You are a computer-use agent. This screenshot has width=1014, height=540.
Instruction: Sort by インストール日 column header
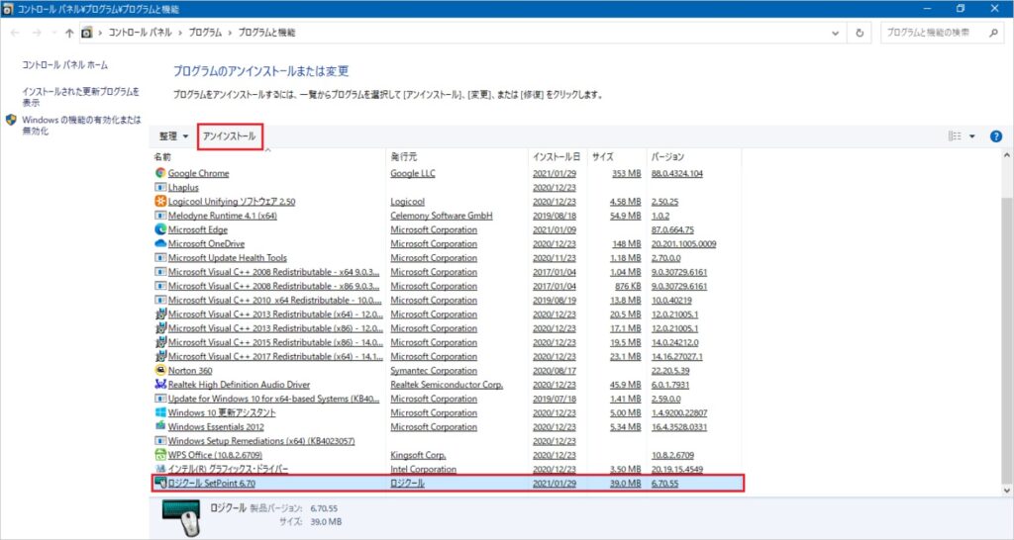click(x=556, y=157)
